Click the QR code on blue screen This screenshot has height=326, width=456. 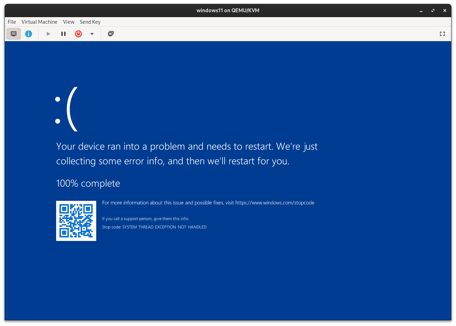click(76, 221)
